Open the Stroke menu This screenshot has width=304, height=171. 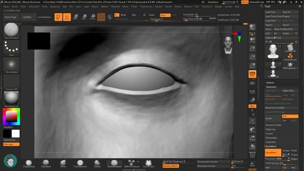point(178,7)
